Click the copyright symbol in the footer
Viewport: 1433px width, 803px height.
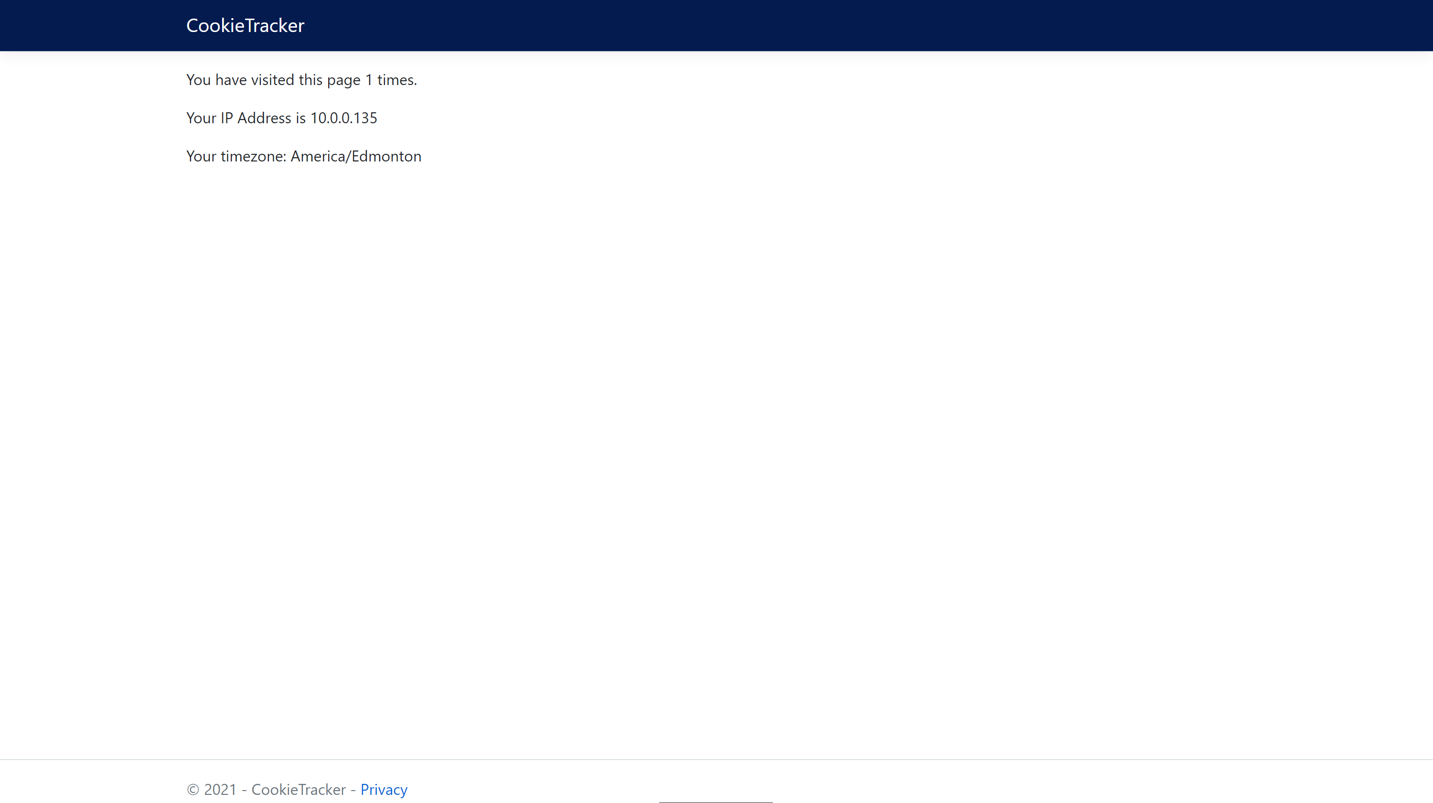(x=192, y=789)
